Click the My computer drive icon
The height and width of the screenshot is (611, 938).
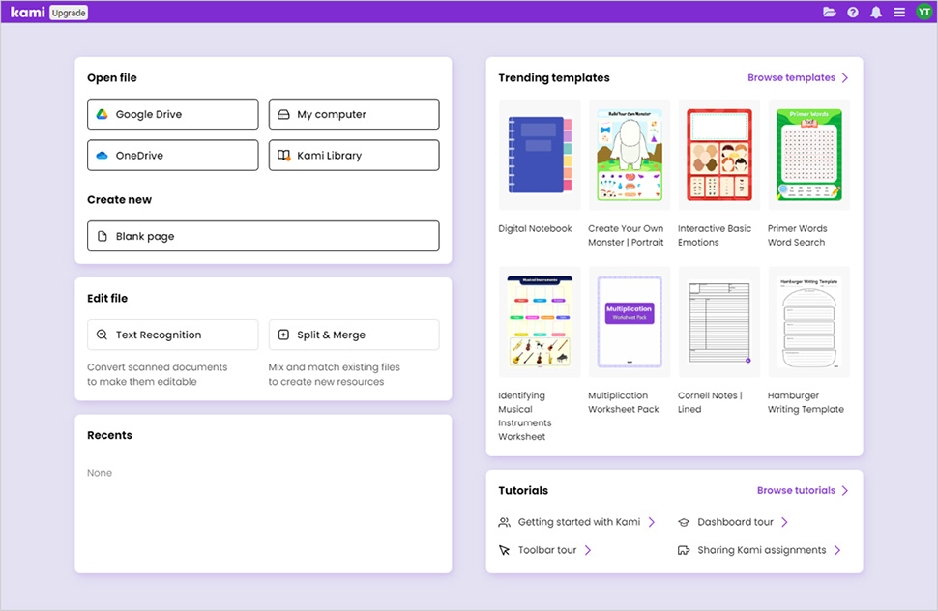(x=283, y=114)
